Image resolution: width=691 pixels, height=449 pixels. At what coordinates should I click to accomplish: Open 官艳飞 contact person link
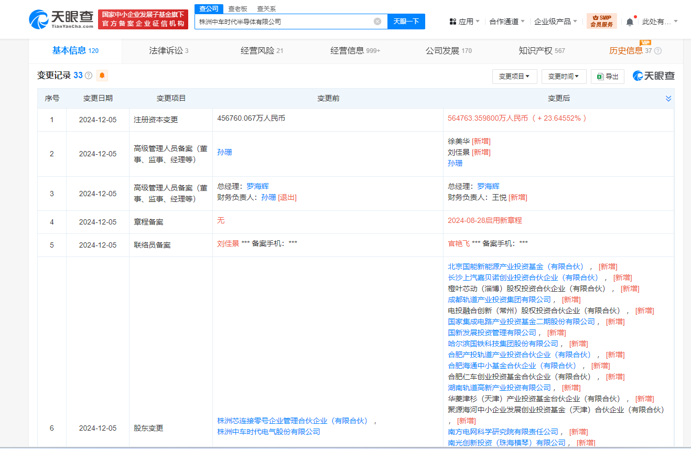point(459,243)
